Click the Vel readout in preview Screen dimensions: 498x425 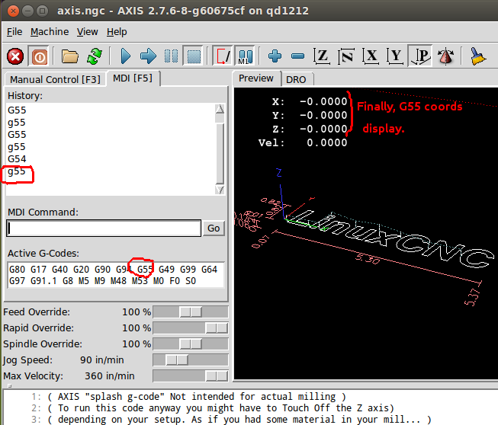pos(303,142)
